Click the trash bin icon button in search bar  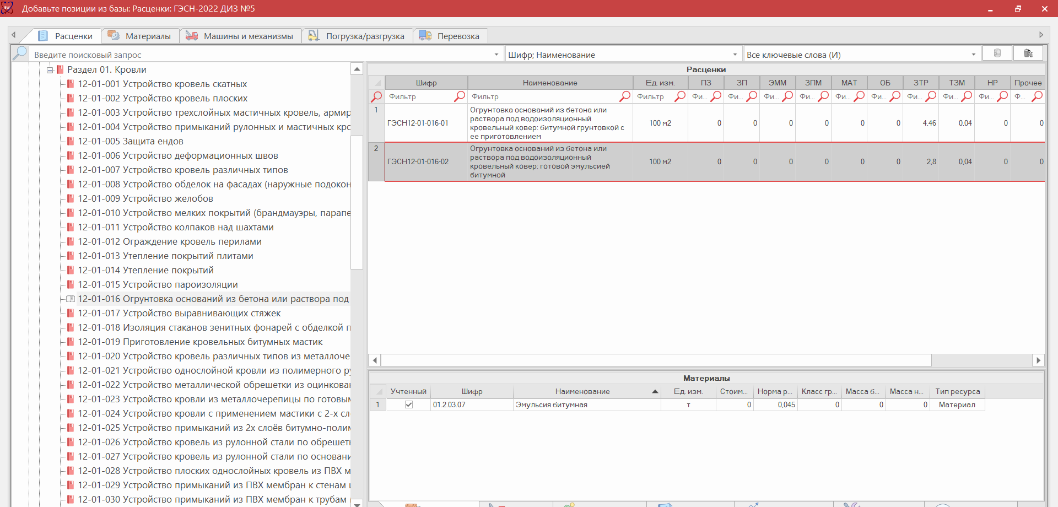pyautogui.click(x=1028, y=53)
